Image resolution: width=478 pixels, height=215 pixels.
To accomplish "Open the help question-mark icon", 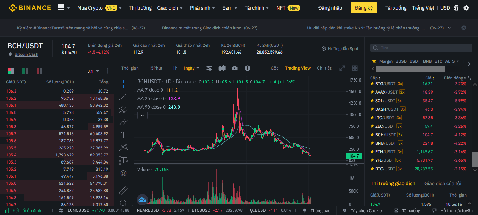I will (x=456, y=8).
